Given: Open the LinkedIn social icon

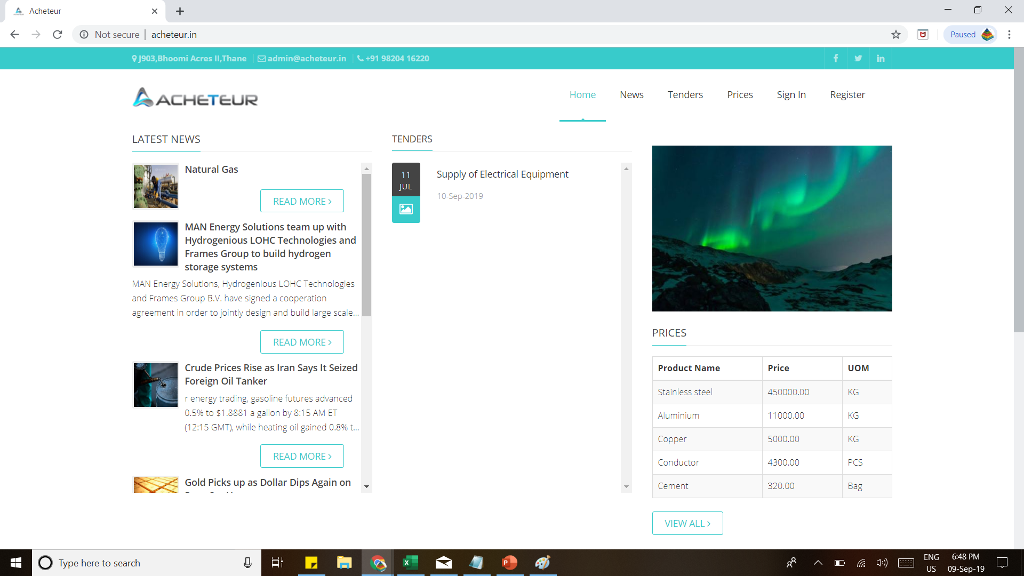Looking at the screenshot, I should coord(881,59).
